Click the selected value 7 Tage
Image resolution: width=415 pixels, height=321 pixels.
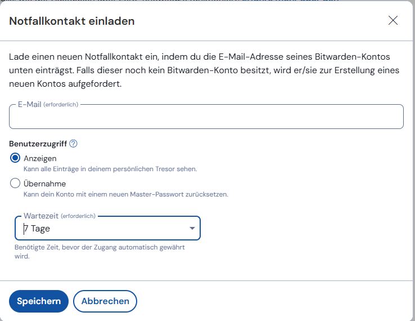pyautogui.click(x=37, y=229)
